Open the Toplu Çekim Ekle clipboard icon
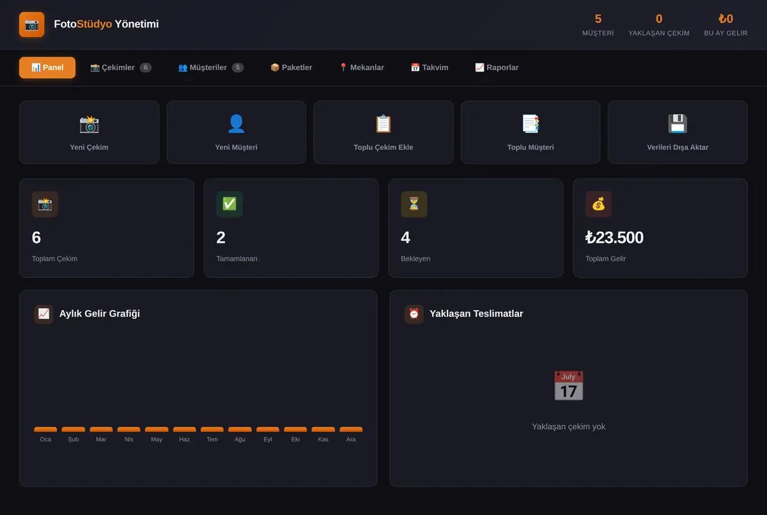 tap(383, 123)
